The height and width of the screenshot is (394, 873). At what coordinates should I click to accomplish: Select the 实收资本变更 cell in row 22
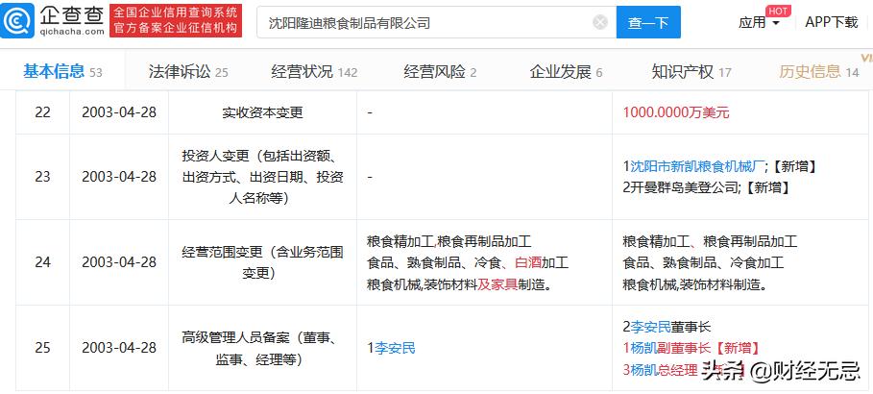(262, 112)
